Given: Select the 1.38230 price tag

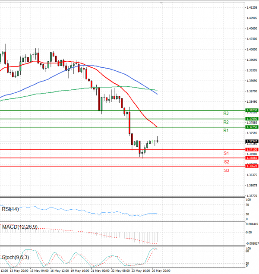Looking at the screenshot, I should tap(252, 110).
